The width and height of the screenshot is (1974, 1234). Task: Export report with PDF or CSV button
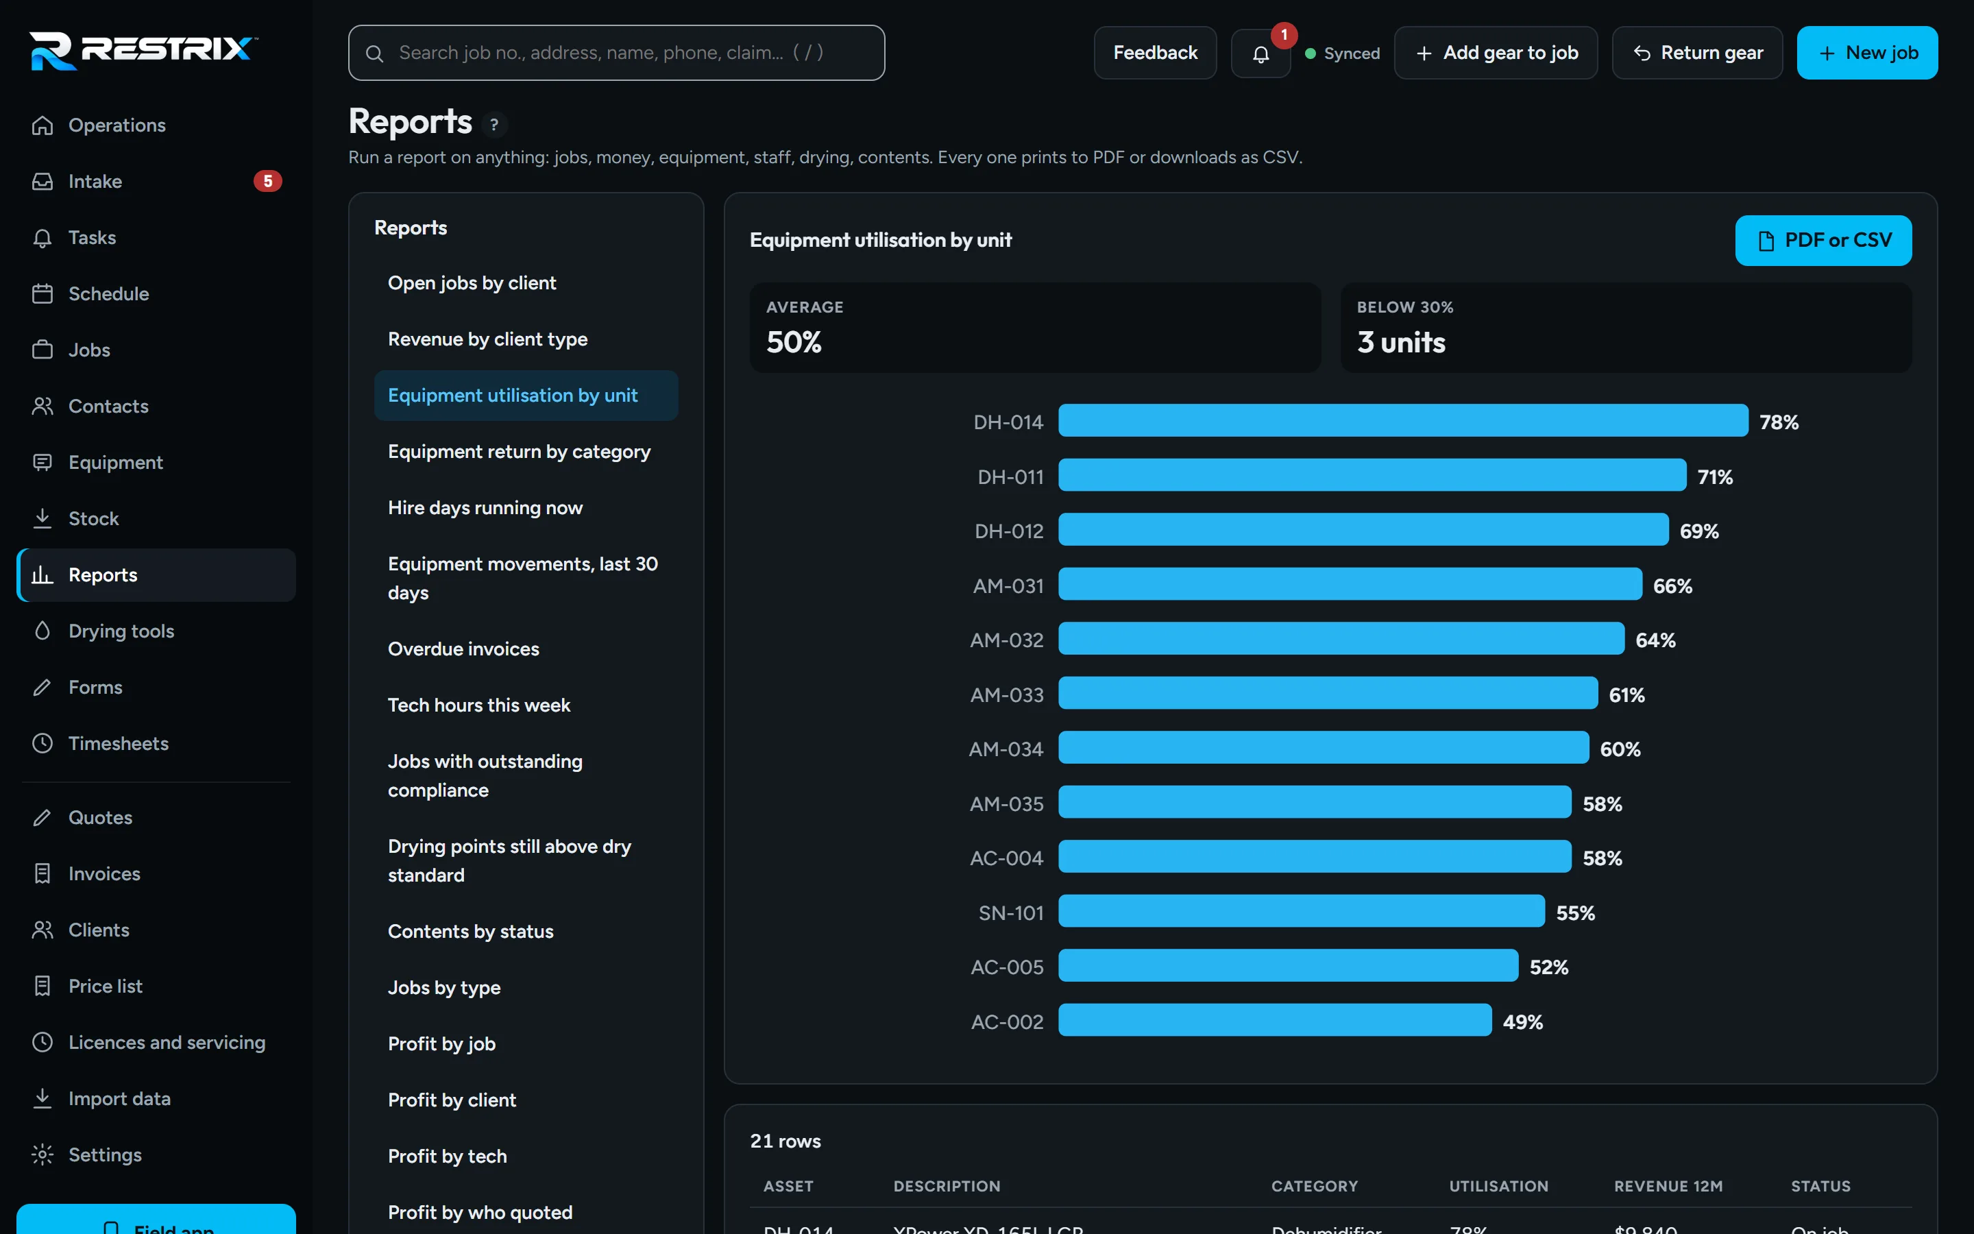click(1823, 240)
